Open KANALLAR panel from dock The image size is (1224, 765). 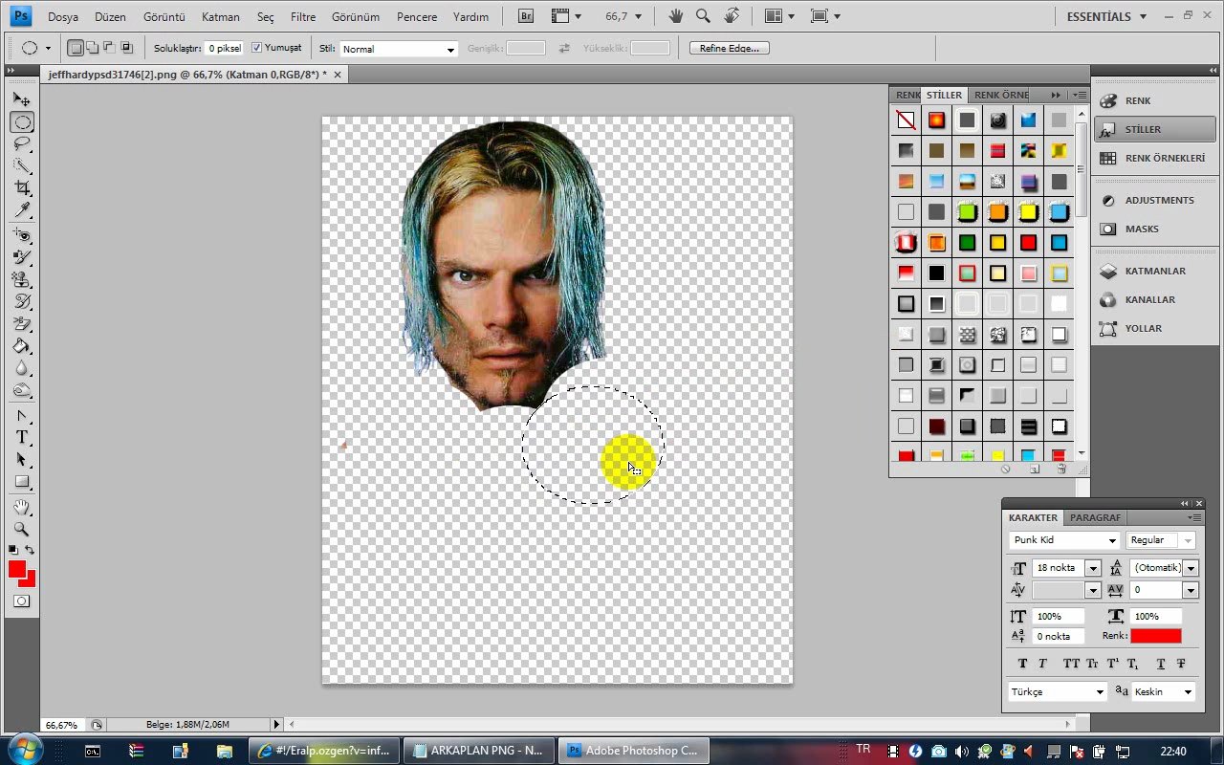[x=1150, y=299]
